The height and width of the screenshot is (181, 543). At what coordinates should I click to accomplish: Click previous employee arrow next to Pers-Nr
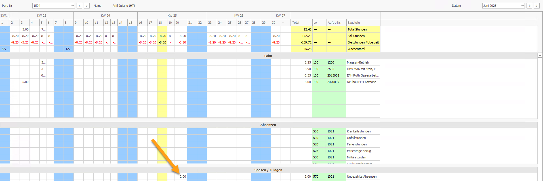point(79,6)
